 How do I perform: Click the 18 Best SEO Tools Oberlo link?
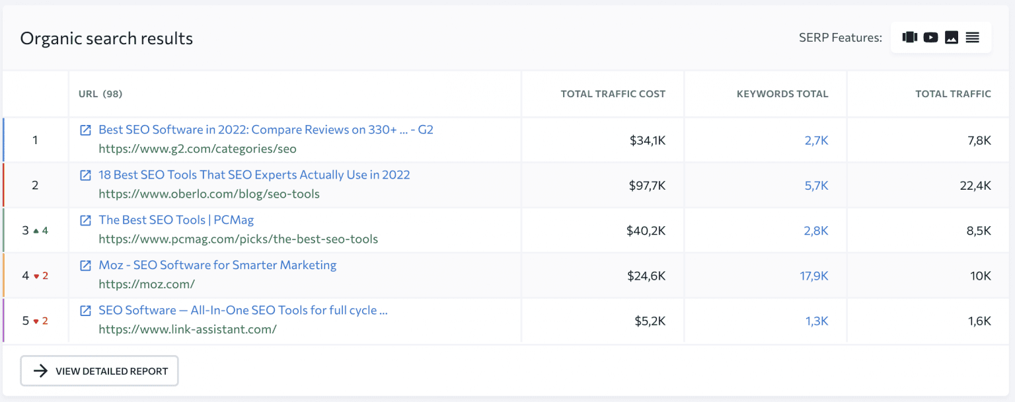(x=254, y=175)
